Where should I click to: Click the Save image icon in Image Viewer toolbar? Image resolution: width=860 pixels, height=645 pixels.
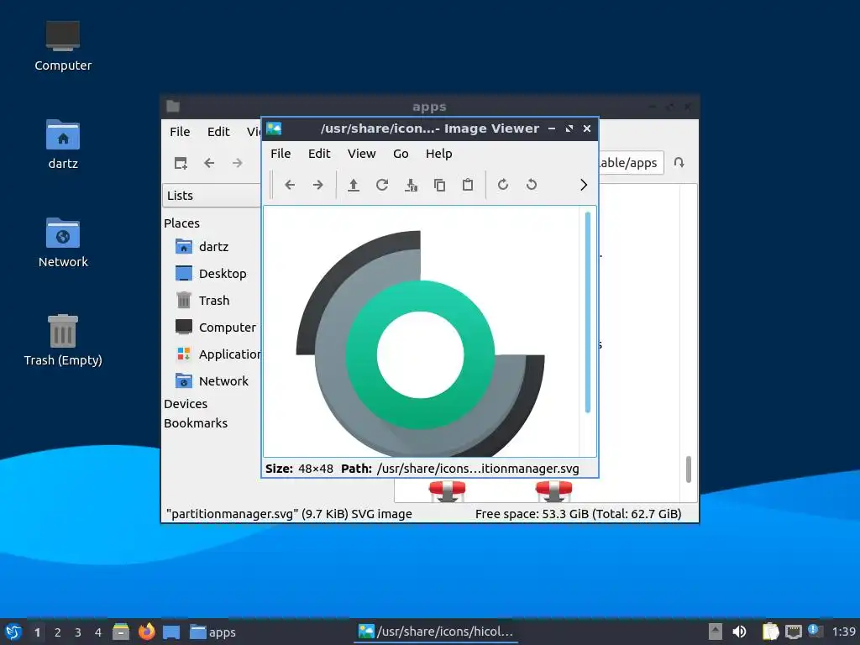pos(411,185)
